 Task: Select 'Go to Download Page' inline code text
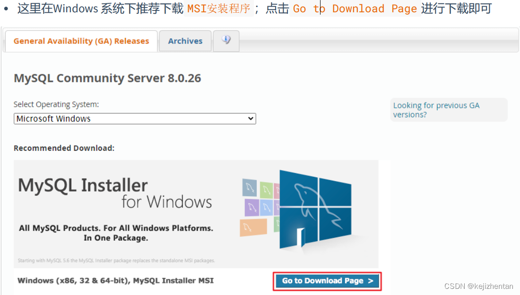(355, 9)
